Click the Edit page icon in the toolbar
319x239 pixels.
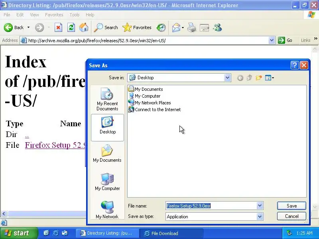pos(205,27)
